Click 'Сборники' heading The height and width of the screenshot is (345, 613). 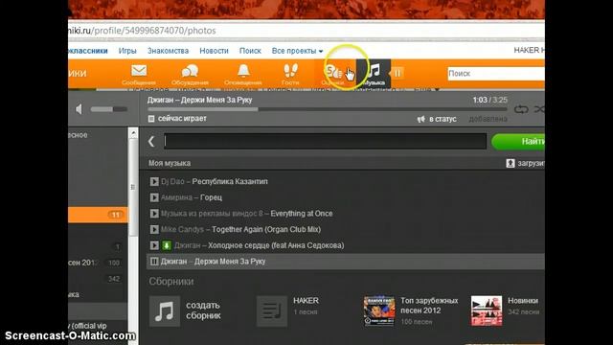tap(171, 281)
